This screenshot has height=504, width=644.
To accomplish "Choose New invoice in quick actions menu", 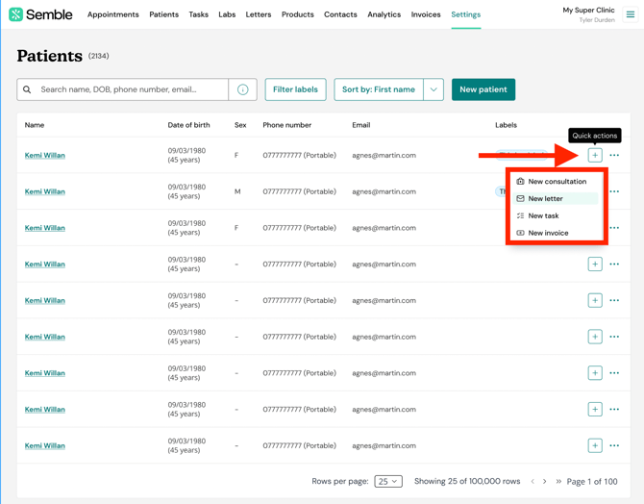I will [x=548, y=233].
